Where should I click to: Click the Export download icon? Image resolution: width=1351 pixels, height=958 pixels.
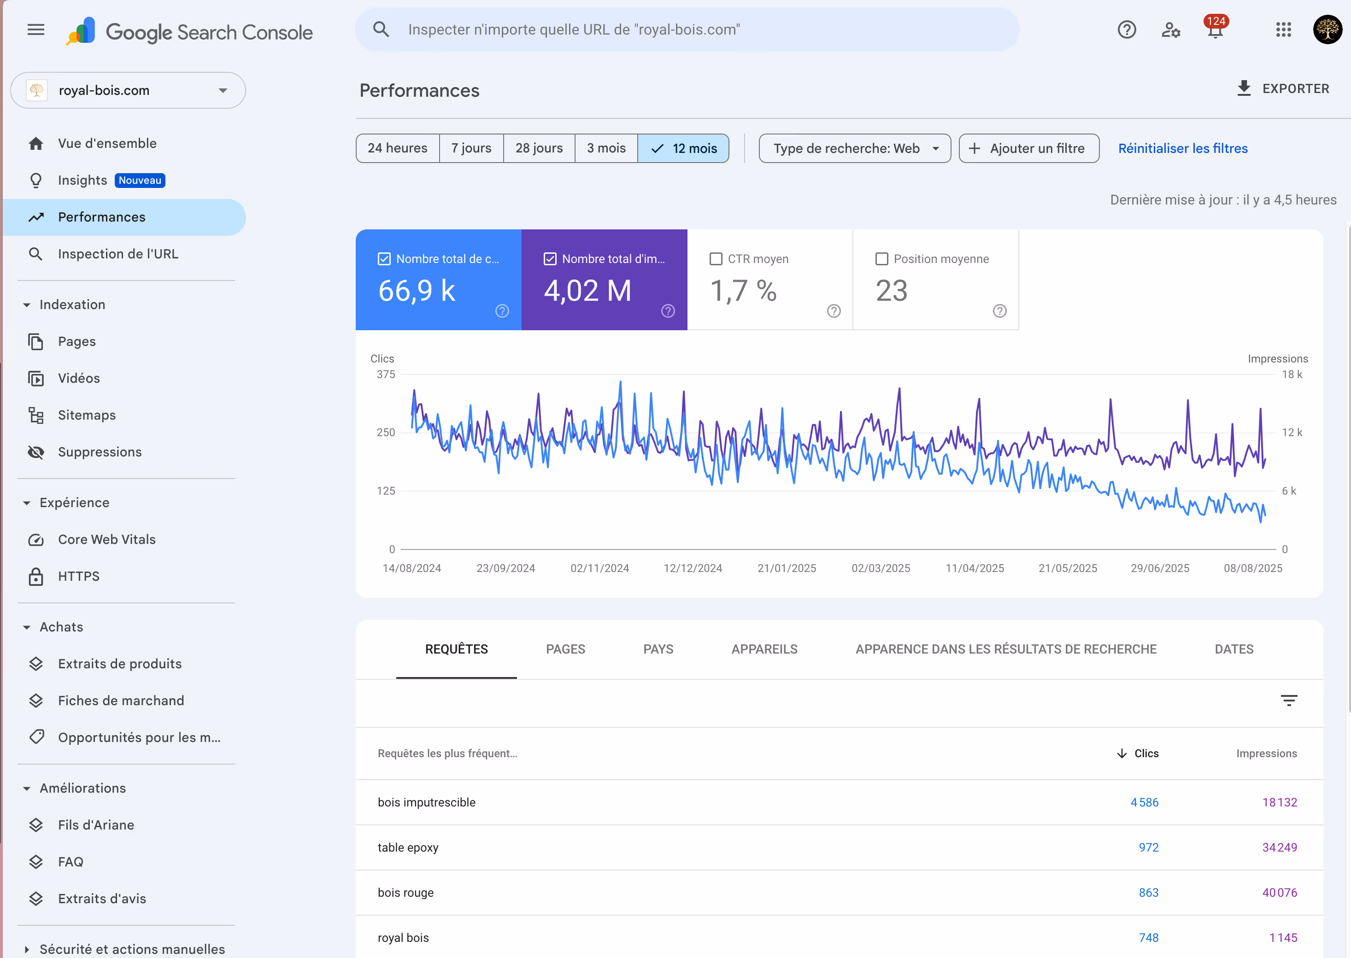point(1244,88)
